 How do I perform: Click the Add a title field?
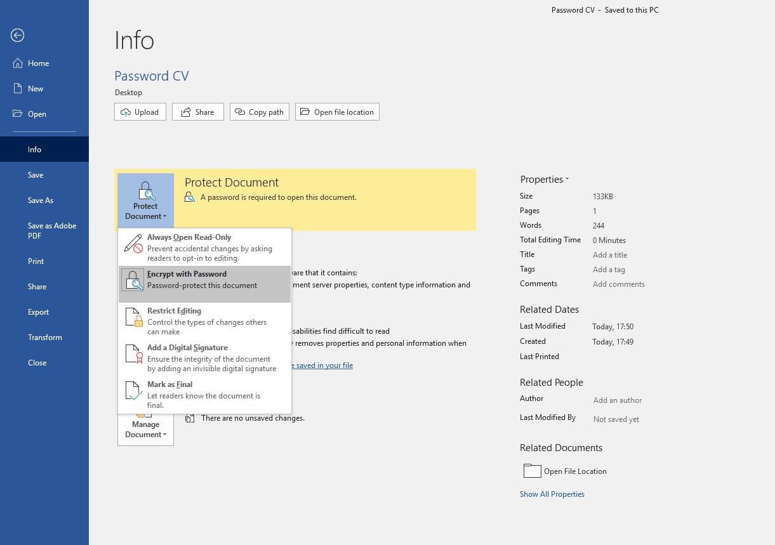[610, 255]
